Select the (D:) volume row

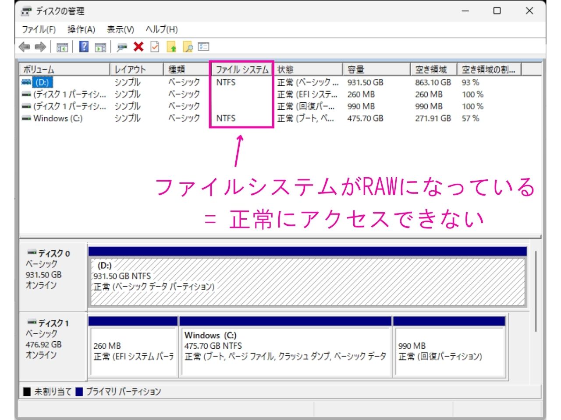tap(280, 82)
